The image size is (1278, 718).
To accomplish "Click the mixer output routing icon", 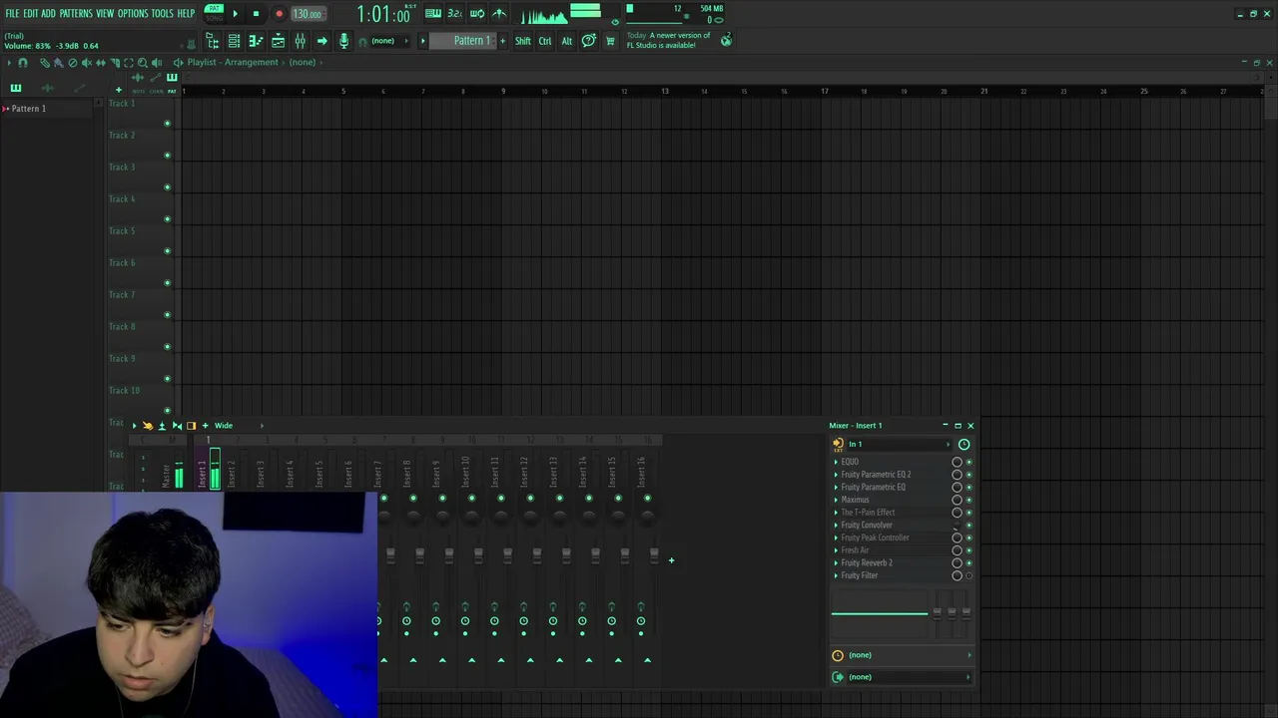I will pyautogui.click(x=838, y=676).
